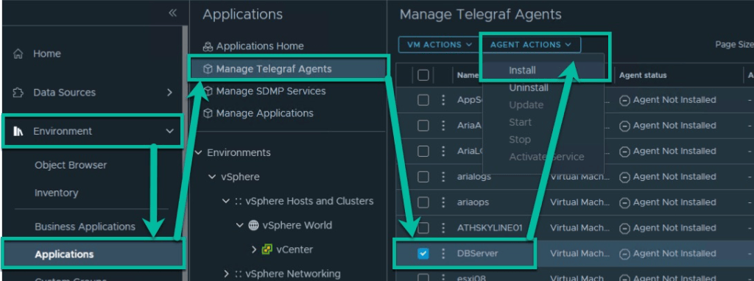Open row actions menu for ariaops
This screenshot has height=281, width=754.
(443, 202)
